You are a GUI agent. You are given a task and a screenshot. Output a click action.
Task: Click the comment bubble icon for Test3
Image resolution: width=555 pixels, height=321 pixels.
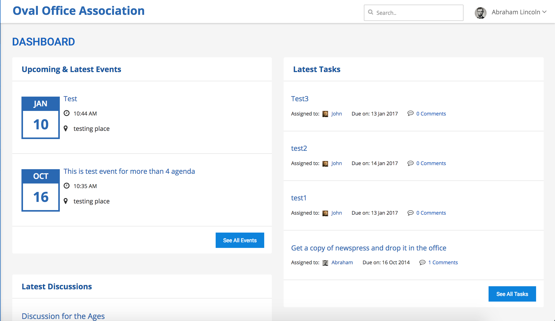click(x=410, y=113)
